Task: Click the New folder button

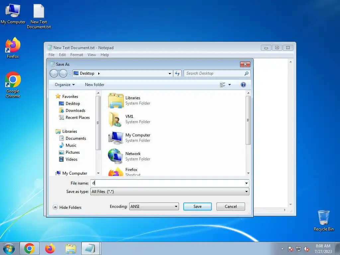Action: (x=95, y=85)
